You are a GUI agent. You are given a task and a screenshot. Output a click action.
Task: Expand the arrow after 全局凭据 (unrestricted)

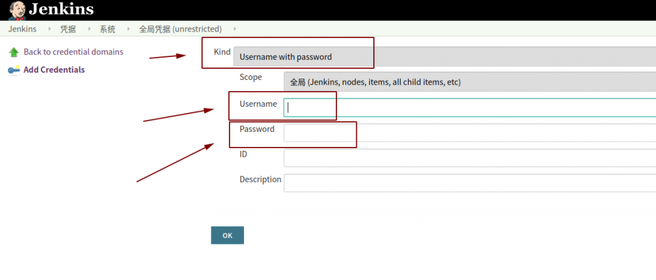[235, 29]
